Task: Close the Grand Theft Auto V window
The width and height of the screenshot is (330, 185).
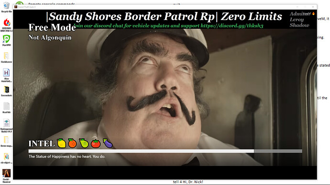Action: [313, 7]
